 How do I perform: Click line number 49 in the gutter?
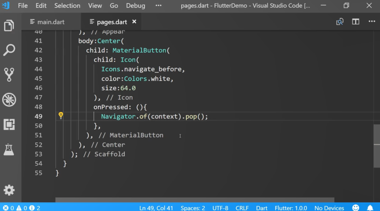pos(38,116)
